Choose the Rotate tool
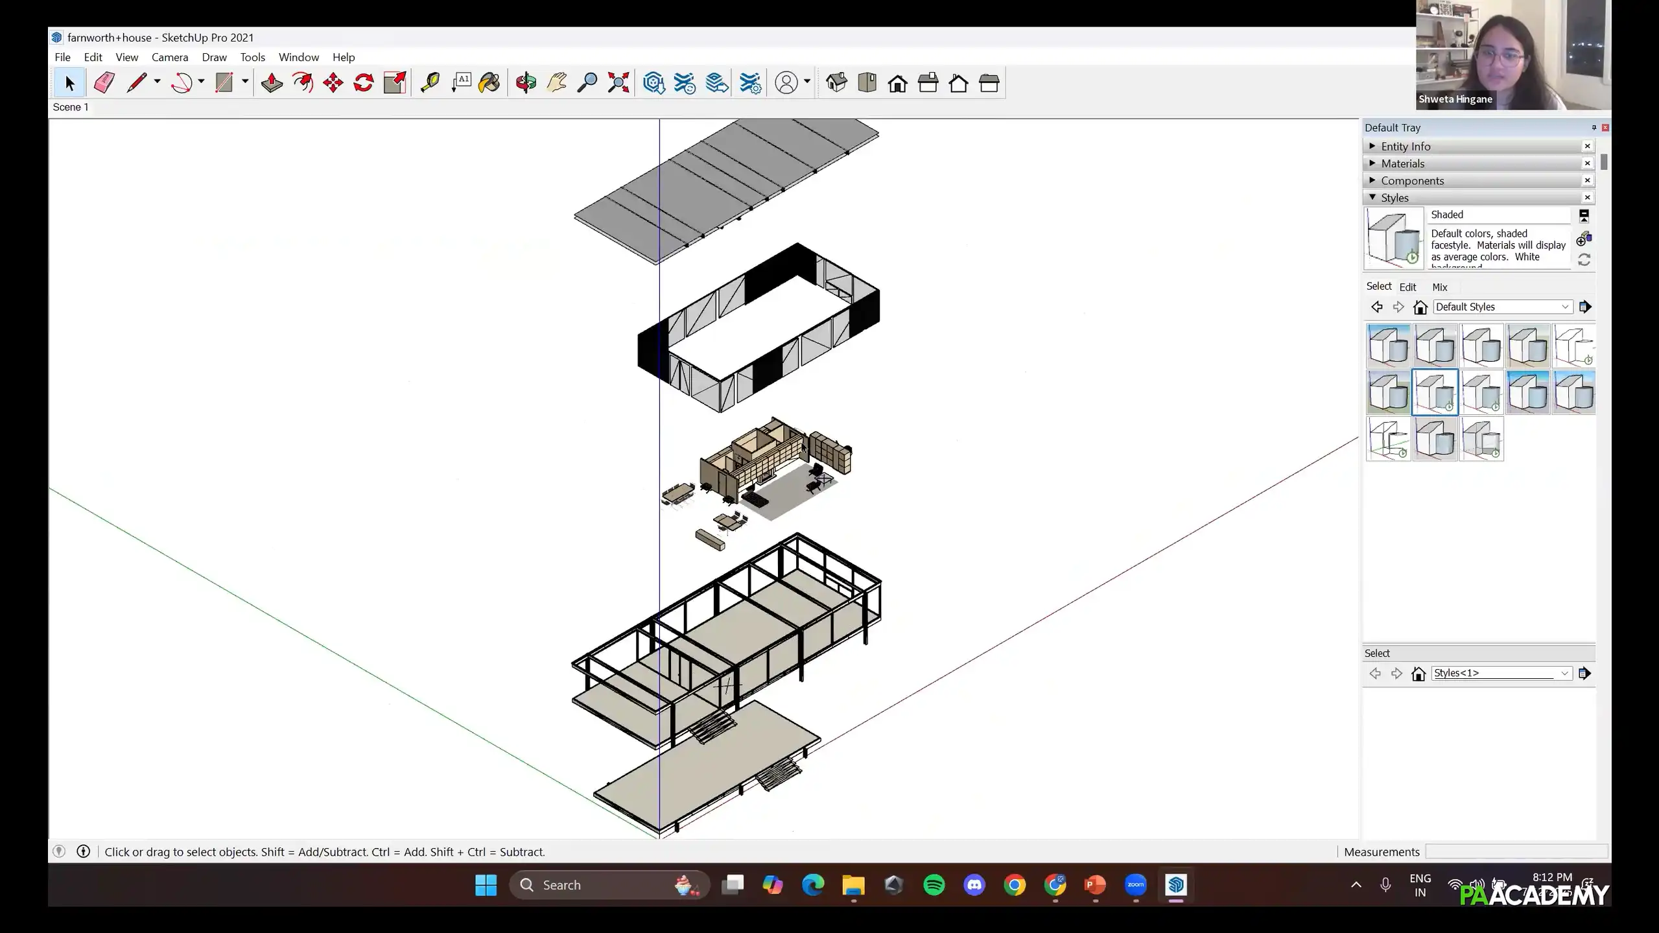 point(364,83)
